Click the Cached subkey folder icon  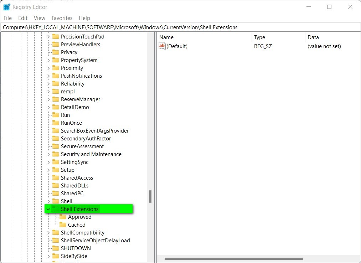click(63, 225)
